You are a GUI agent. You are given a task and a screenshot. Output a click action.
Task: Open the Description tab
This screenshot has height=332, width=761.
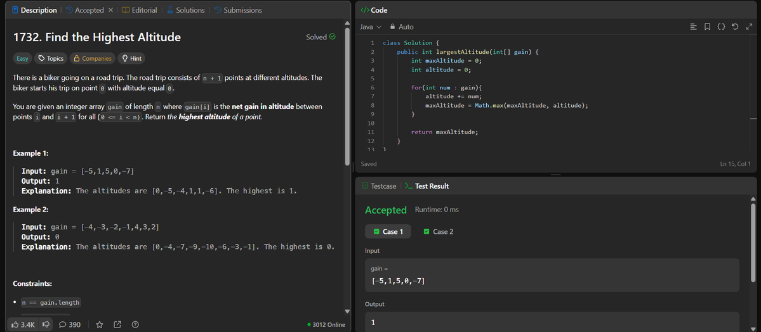click(34, 10)
